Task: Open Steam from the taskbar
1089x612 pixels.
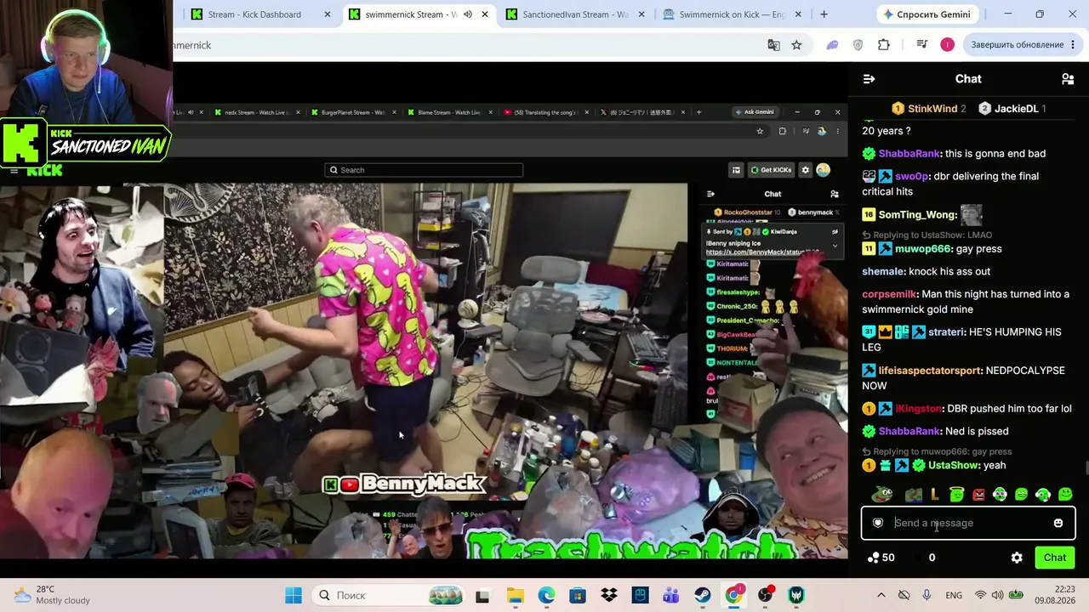Action: 703,595
